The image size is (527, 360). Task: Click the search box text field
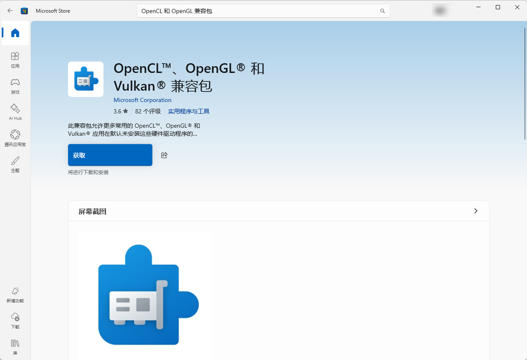(258, 11)
